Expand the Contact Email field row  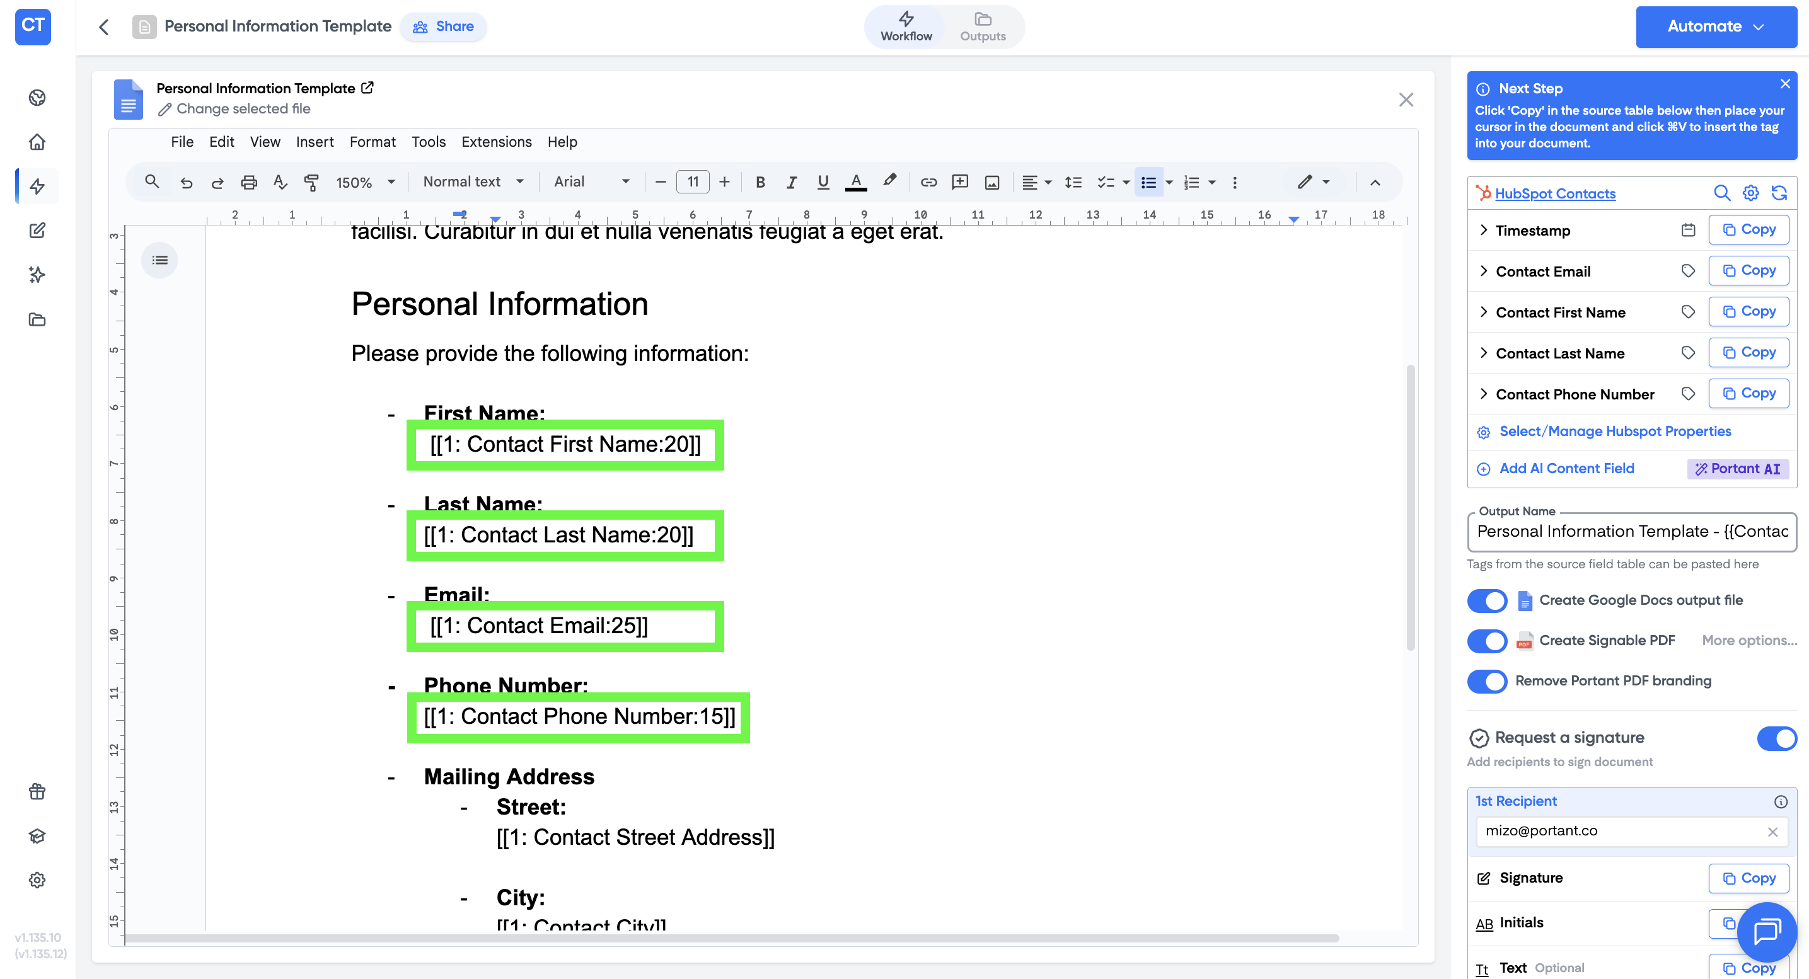tap(1483, 272)
